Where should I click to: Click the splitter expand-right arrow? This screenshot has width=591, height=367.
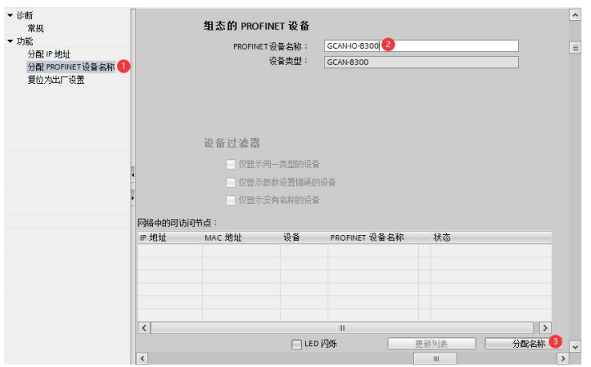click(133, 197)
